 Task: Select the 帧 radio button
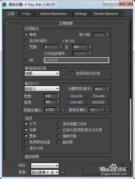26,60
